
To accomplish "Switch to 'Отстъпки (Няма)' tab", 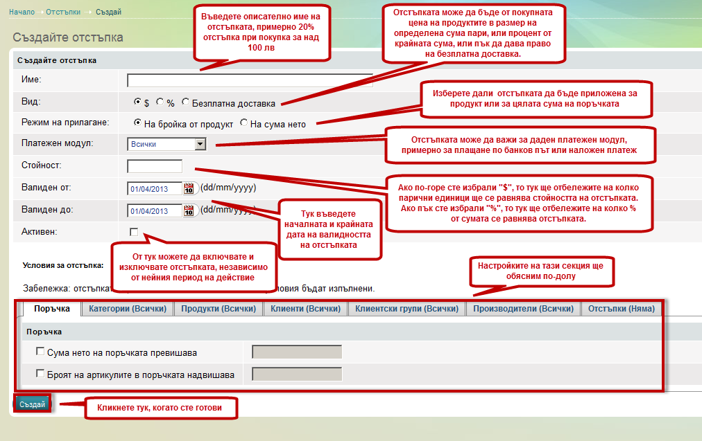I will click(x=621, y=309).
